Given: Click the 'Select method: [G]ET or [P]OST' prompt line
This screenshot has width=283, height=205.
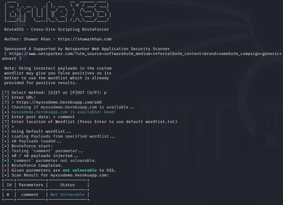Looking at the screenshot, I should tap(54, 93).
